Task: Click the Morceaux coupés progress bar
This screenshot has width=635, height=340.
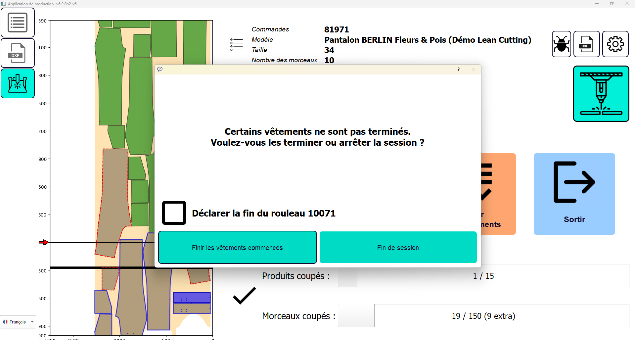Action: pos(483,316)
